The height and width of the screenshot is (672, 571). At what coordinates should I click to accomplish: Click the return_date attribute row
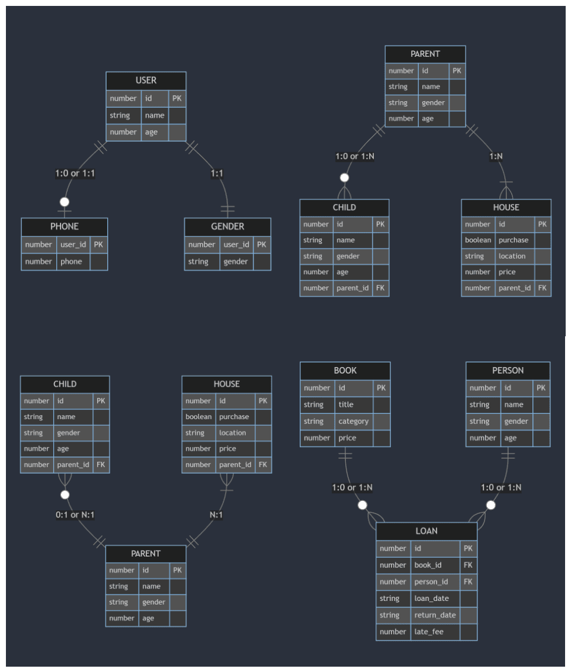[435, 615]
